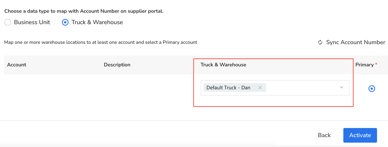The width and height of the screenshot is (388, 147).
Task: Click the red required asterisk beside Primary
Action: pos(376,64)
